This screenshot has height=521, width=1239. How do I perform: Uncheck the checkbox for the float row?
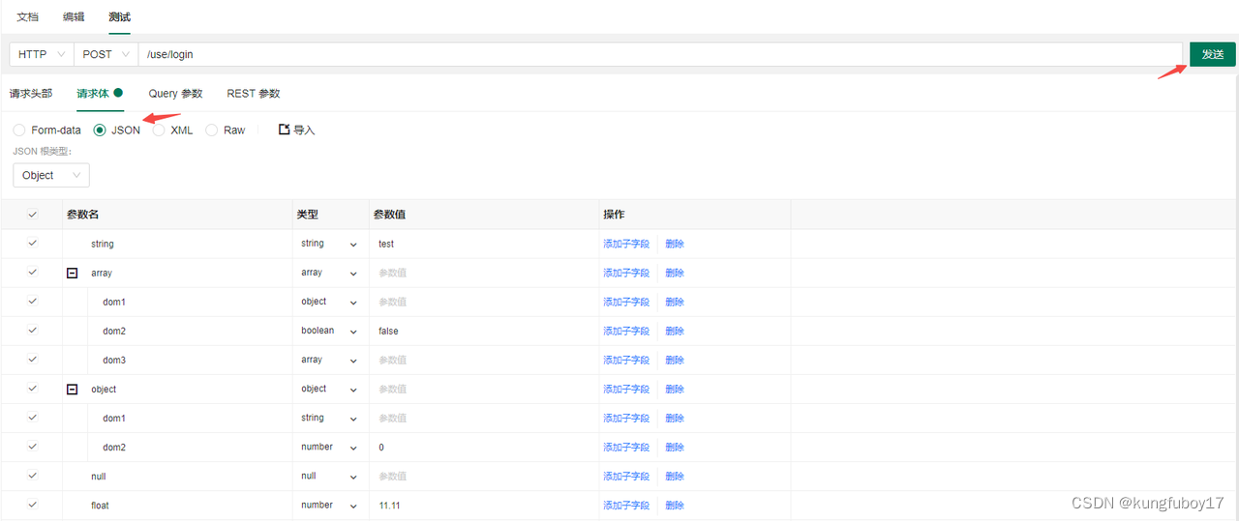(x=33, y=505)
